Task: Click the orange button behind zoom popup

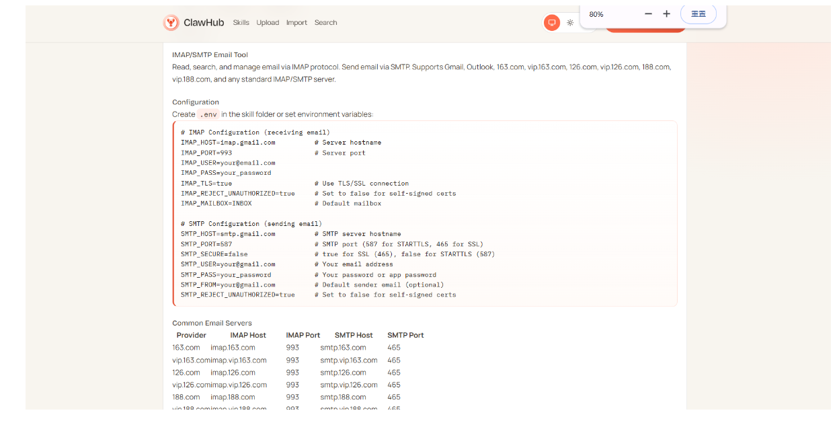Action: [645, 30]
